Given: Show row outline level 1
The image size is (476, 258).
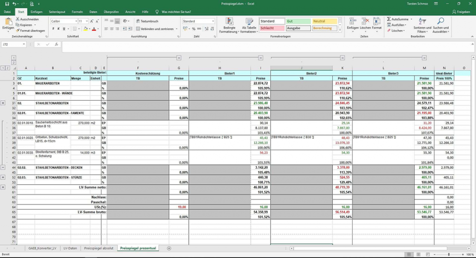Looking at the screenshot, I should coord(3,68).
